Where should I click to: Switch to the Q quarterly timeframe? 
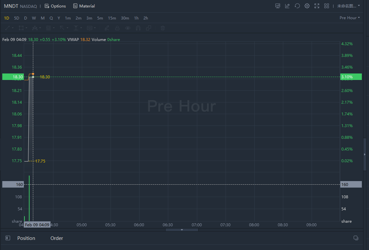tap(51, 18)
